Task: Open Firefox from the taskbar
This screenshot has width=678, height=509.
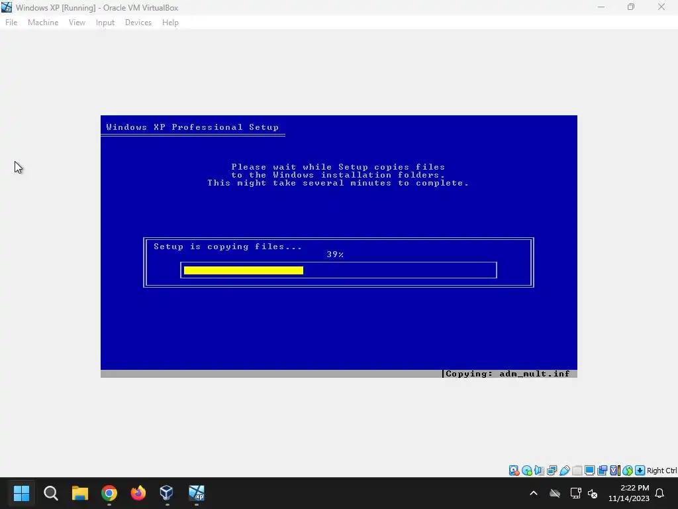Action: click(x=138, y=493)
